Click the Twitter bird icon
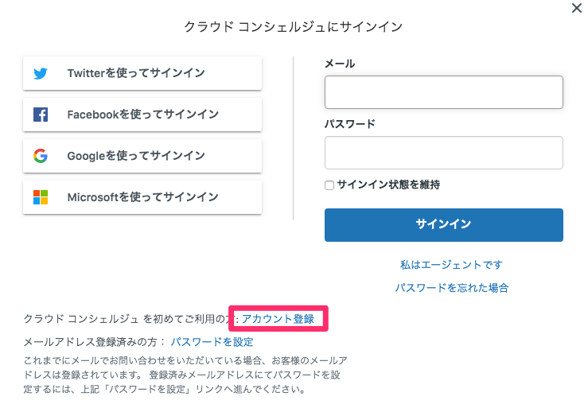The image size is (588, 412). [41, 73]
